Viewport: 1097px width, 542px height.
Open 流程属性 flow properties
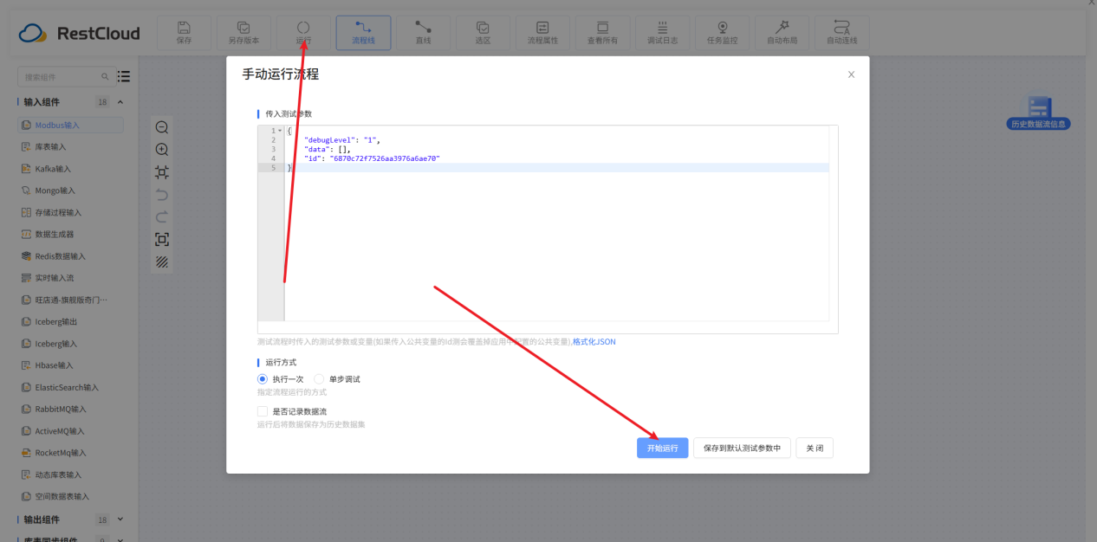[x=542, y=33]
